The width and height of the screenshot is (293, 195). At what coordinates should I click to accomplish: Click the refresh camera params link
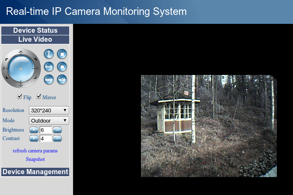click(x=35, y=151)
